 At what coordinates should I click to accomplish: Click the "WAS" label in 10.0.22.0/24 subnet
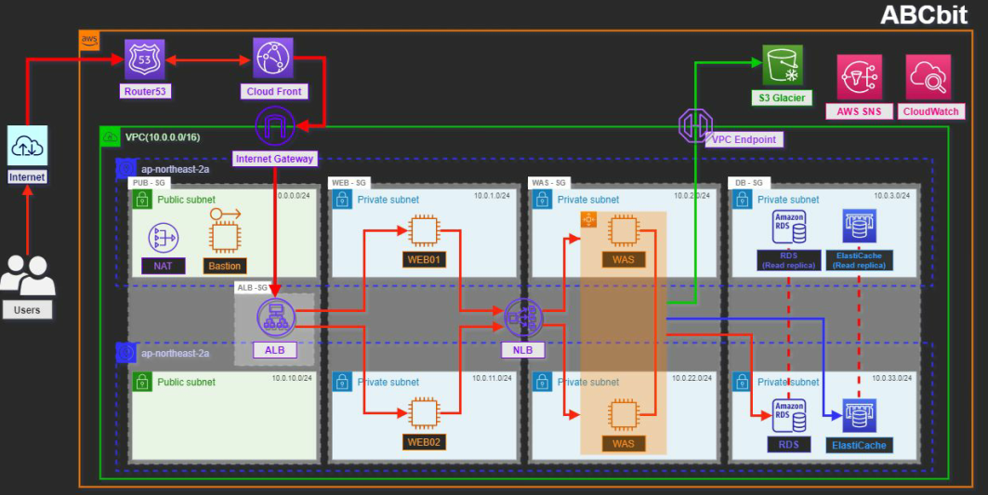624,444
